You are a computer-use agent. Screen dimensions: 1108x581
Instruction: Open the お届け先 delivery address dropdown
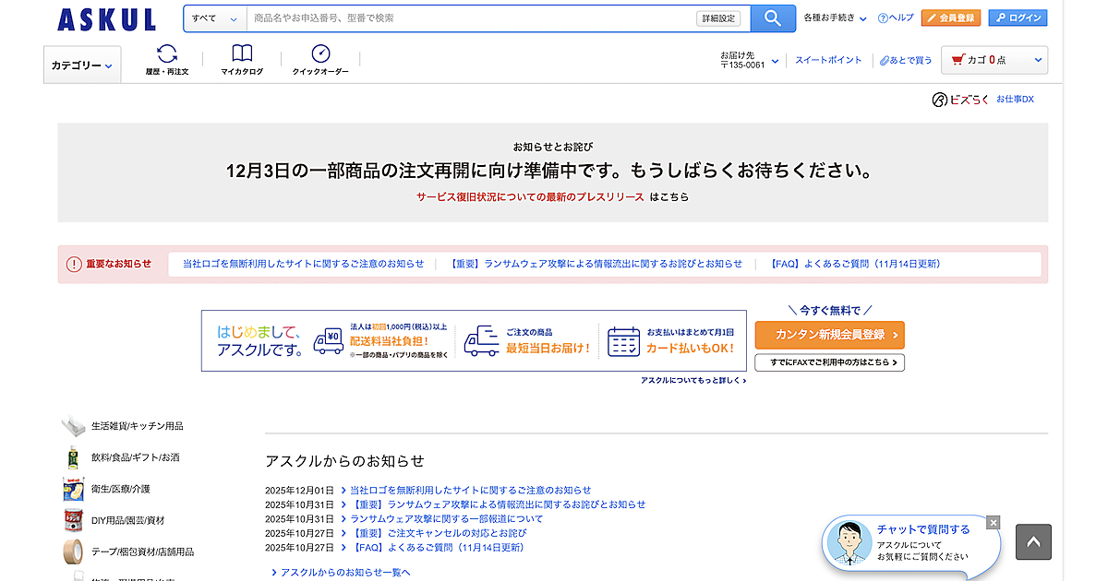pos(748,59)
